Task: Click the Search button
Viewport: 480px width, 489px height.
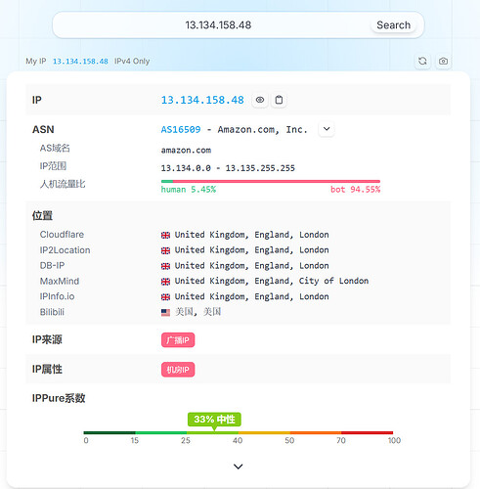Action: coord(393,25)
